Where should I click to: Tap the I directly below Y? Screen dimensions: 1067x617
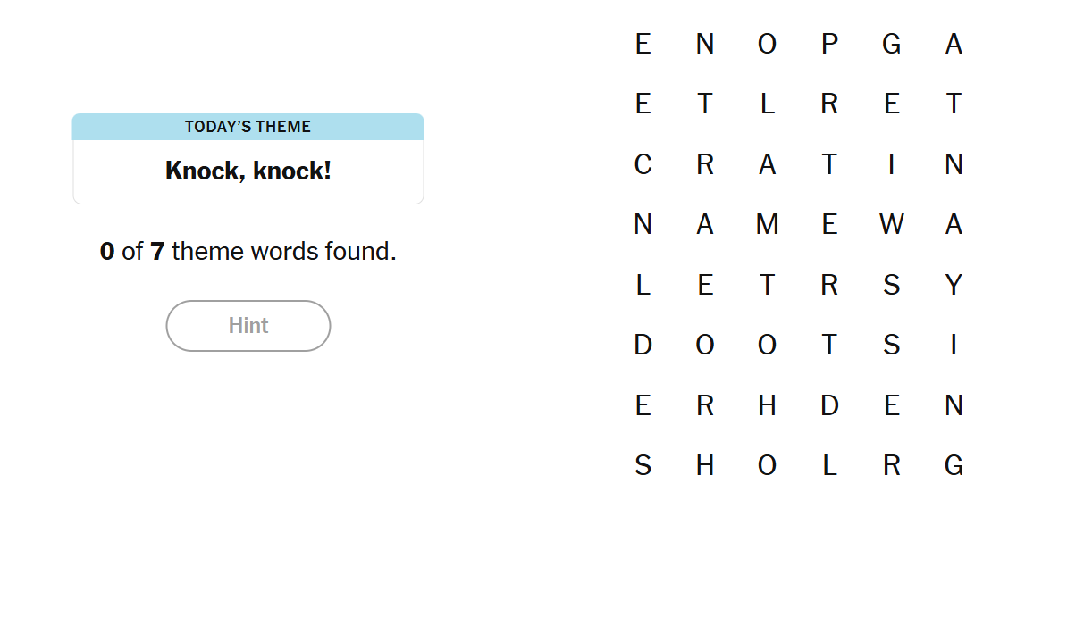(x=954, y=345)
